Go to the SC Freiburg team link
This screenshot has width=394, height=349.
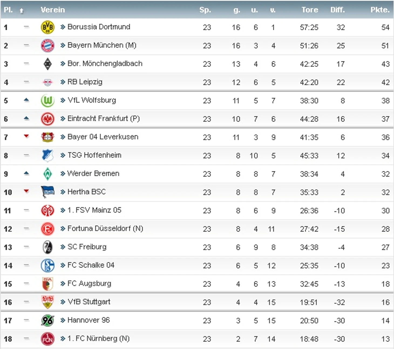[x=87, y=247]
